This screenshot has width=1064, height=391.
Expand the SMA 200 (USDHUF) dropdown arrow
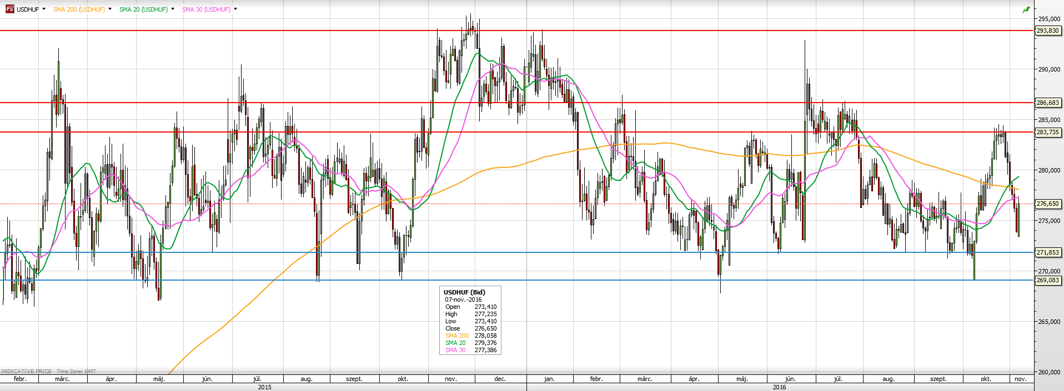click(110, 9)
